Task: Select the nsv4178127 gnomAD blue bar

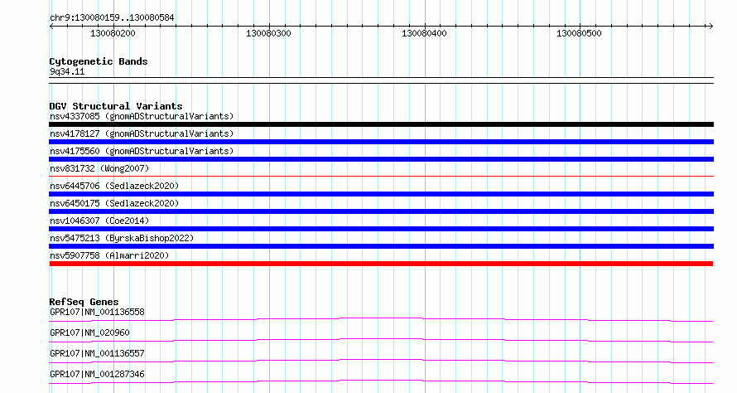Action: point(381,142)
